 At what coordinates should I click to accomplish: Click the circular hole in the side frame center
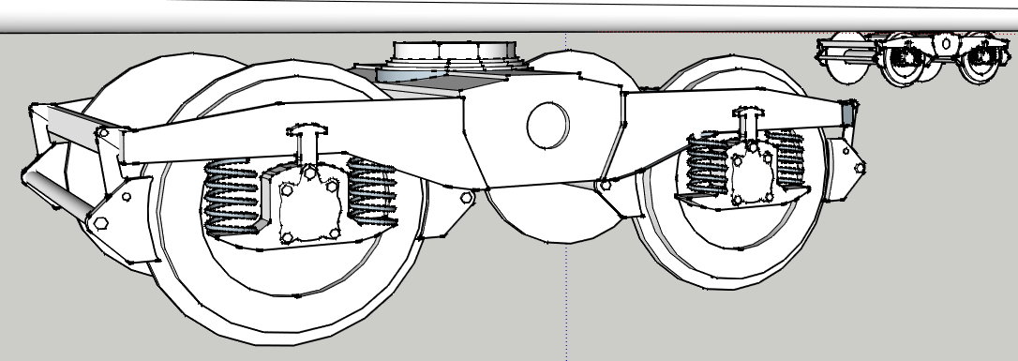coord(548,125)
